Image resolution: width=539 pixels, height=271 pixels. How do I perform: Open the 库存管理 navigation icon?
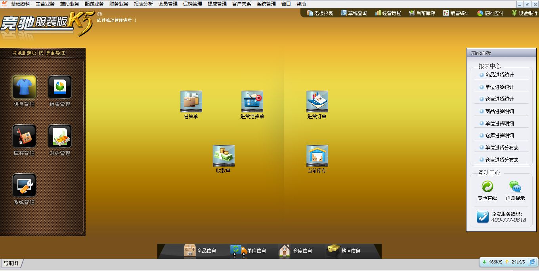[24, 136]
